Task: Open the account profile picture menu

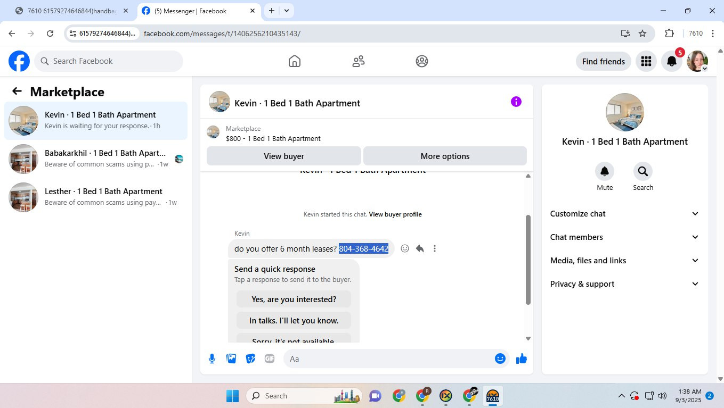Action: pyautogui.click(x=697, y=62)
